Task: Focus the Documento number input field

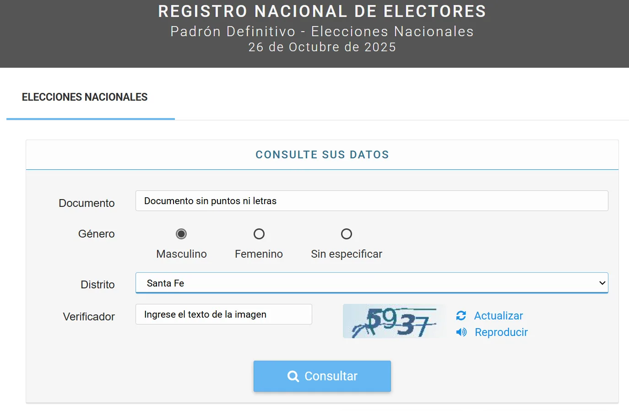Action: click(x=371, y=201)
